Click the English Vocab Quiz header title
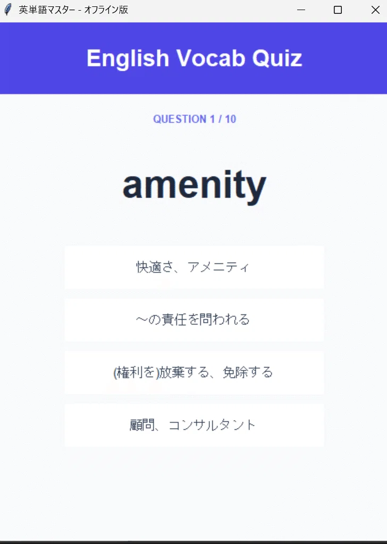387x544 pixels. click(194, 58)
